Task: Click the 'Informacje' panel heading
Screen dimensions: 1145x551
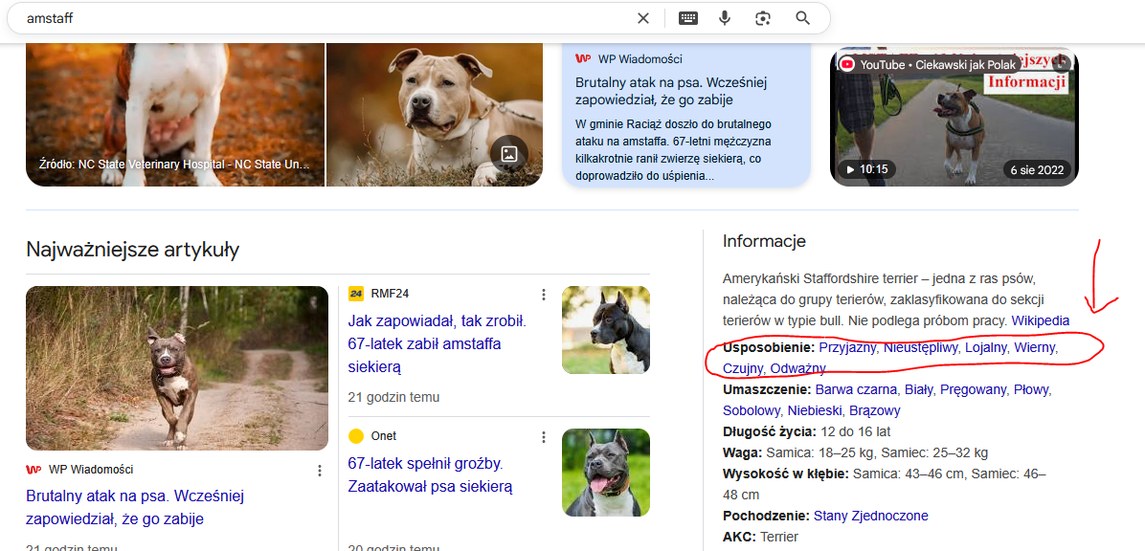Action: pyautogui.click(x=764, y=241)
